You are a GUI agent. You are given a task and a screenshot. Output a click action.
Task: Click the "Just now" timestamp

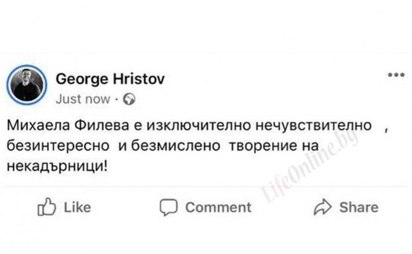(x=83, y=99)
